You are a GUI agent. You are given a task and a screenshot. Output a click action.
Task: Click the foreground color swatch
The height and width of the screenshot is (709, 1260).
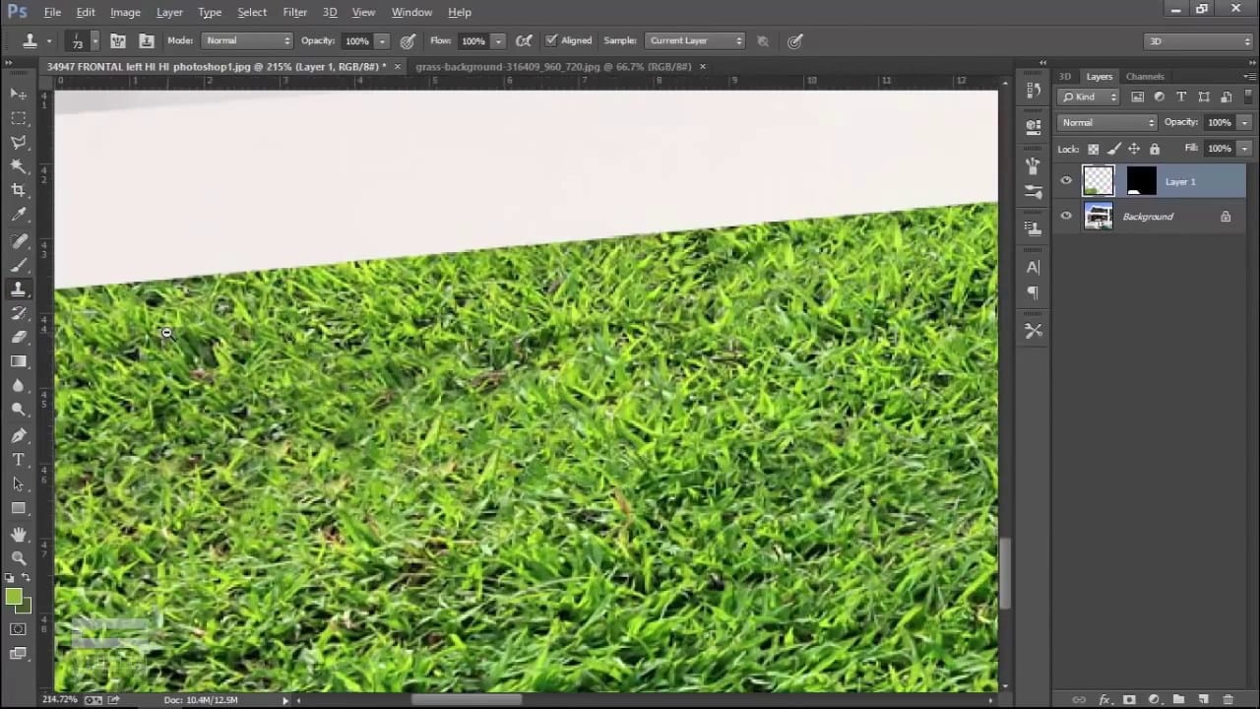pyautogui.click(x=15, y=598)
